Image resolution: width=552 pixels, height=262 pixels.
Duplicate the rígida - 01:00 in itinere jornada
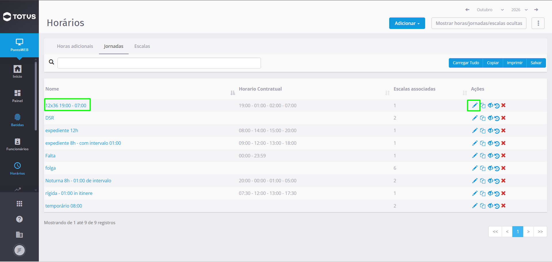coord(483,193)
